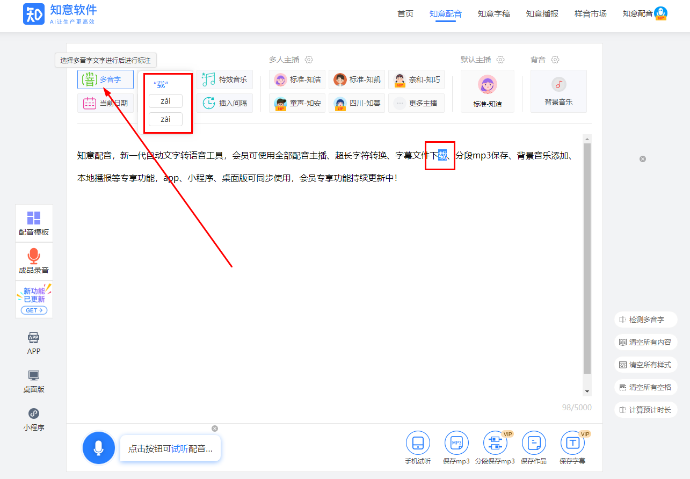Click the text editor vertical scrollbar
690x479 pixels.
point(587,258)
